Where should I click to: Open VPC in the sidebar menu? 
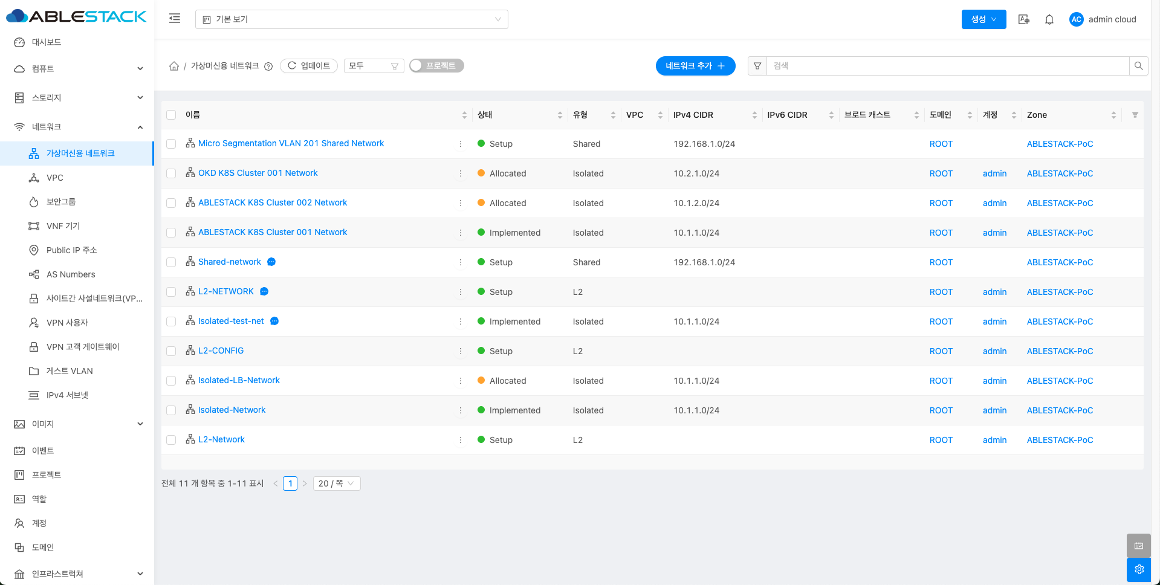pyautogui.click(x=55, y=178)
